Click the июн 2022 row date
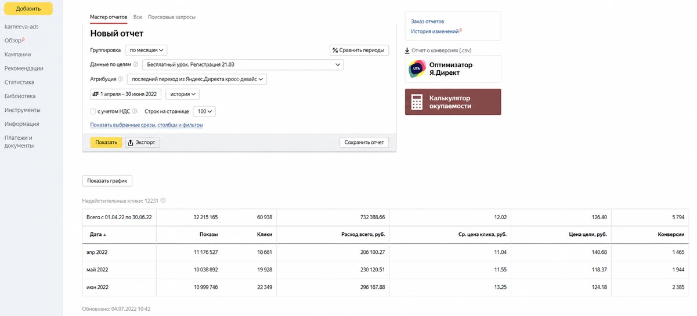The image size is (697, 316). click(97, 288)
